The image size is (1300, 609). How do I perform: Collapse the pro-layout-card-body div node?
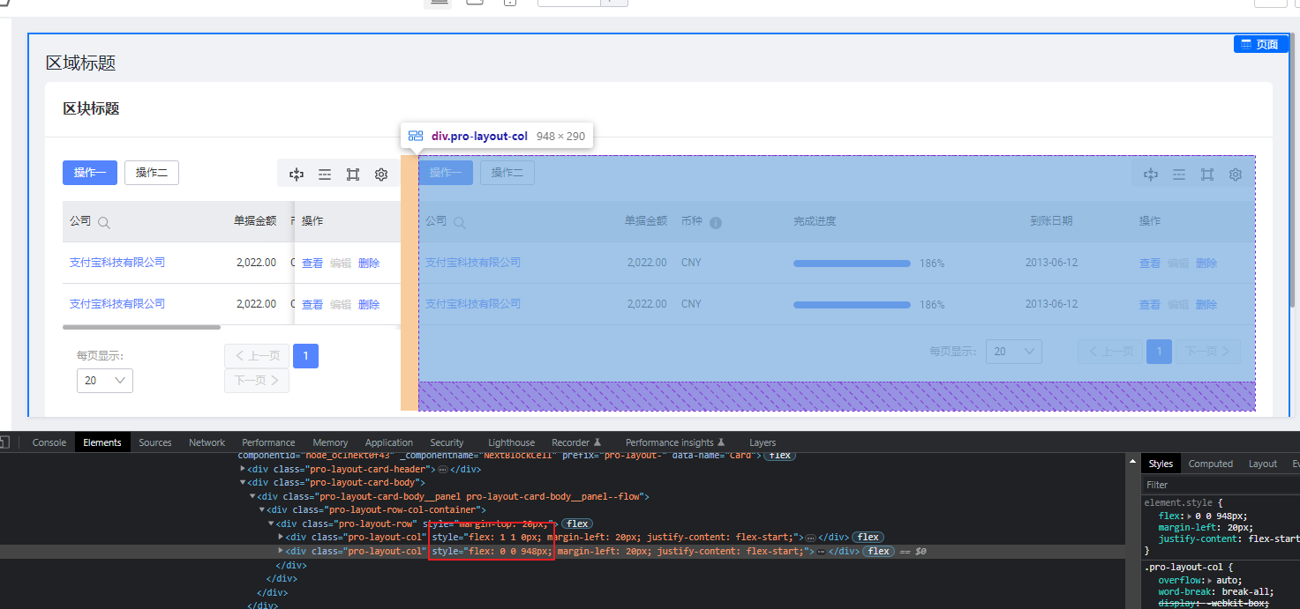(x=243, y=483)
